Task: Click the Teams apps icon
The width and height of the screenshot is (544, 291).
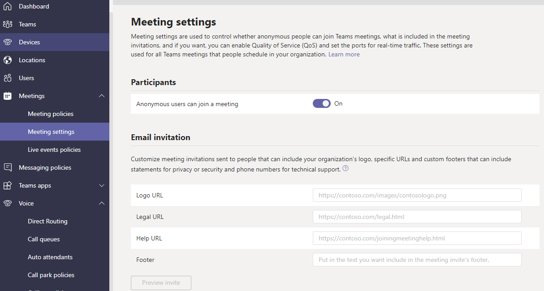Action: pyautogui.click(x=8, y=185)
